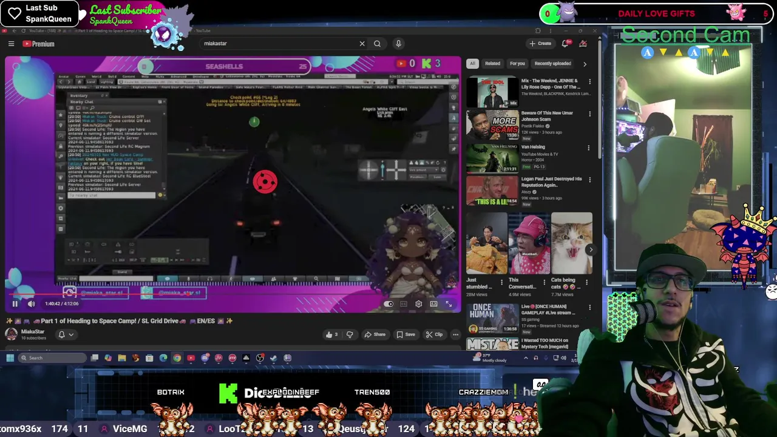This screenshot has width=777, height=437.
Task: Share the video
Action: pyautogui.click(x=375, y=334)
